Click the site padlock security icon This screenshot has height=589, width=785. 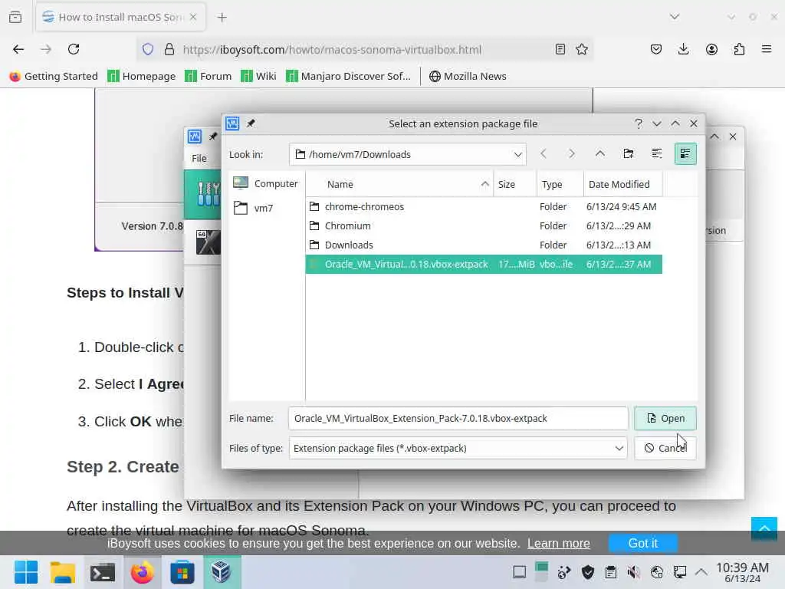click(x=169, y=49)
